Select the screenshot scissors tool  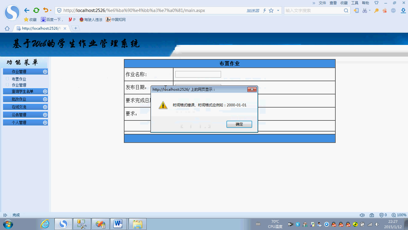(365, 11)
